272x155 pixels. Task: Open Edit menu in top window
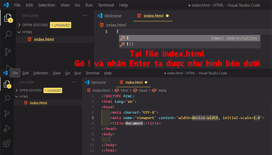pyautogui.click(x=29, y=5)
